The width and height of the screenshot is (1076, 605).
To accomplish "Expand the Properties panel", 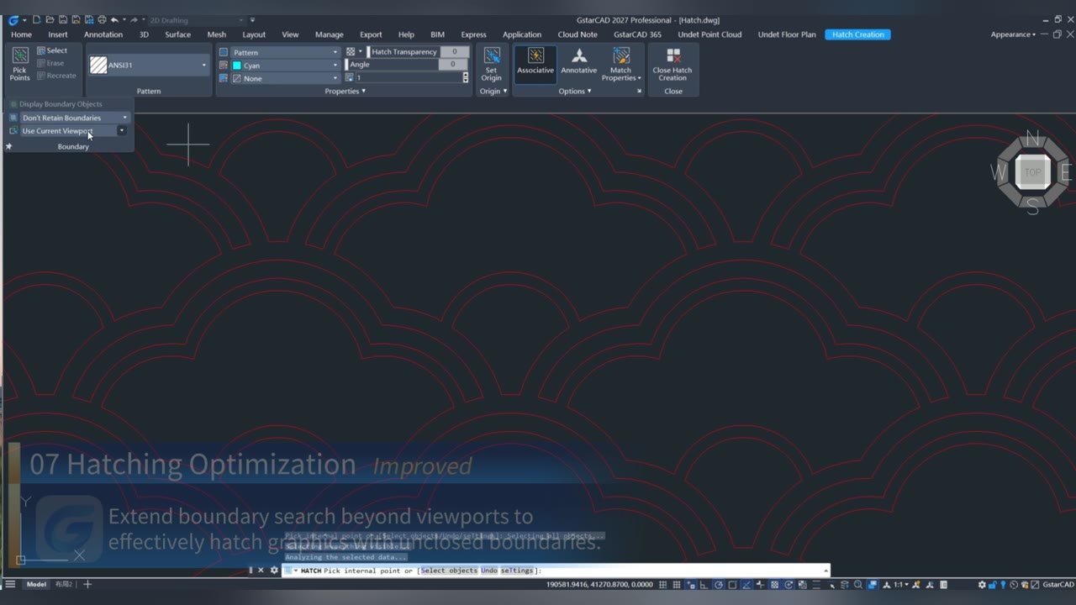I will coord(345,91).
